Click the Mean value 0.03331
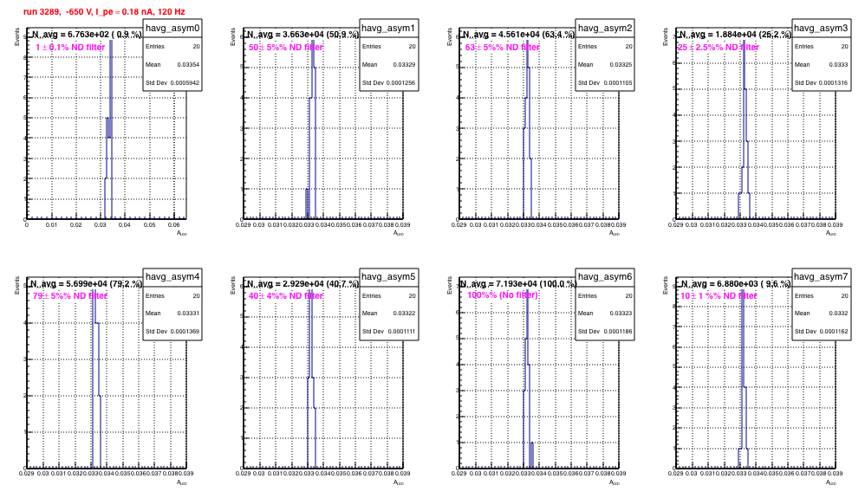 [188, 314]
